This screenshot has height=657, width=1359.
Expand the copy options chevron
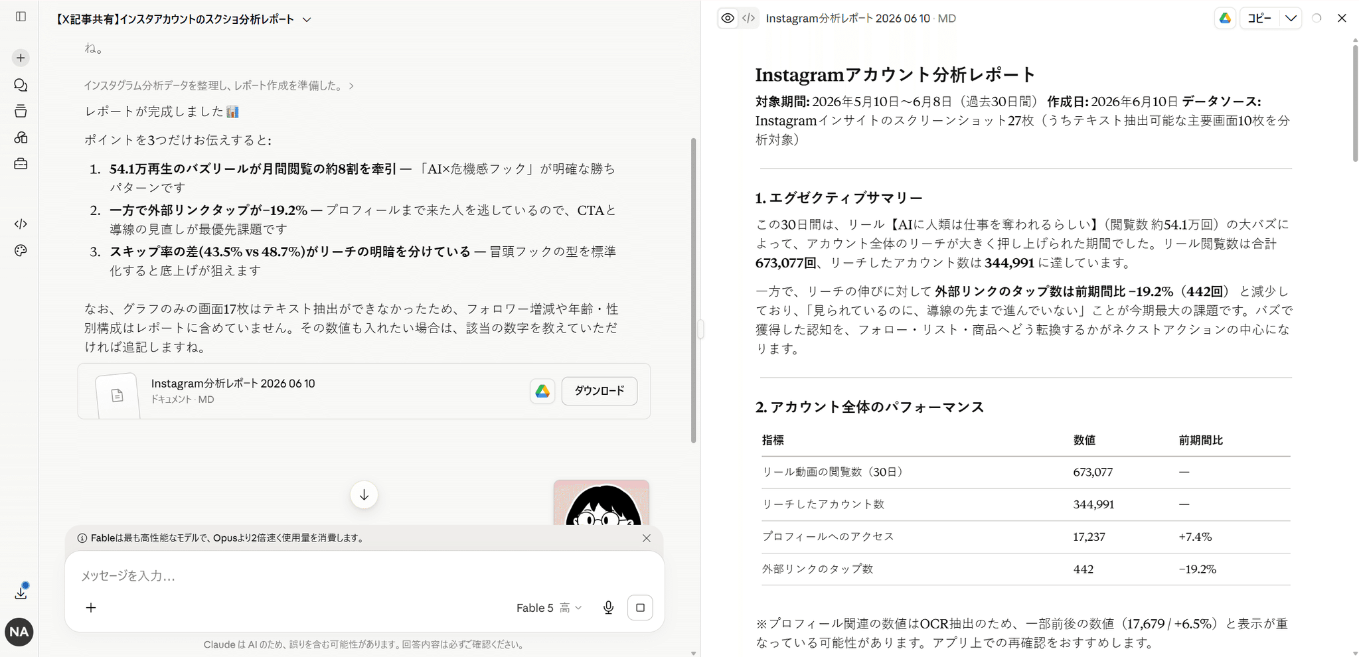[x=1291, y=19]
